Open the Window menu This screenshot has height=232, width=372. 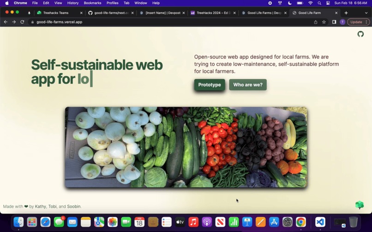click(x=141, y=3)
